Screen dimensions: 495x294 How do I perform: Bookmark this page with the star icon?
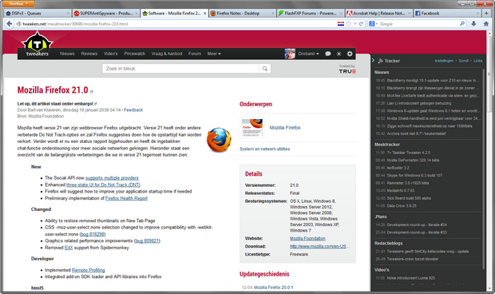348,24
